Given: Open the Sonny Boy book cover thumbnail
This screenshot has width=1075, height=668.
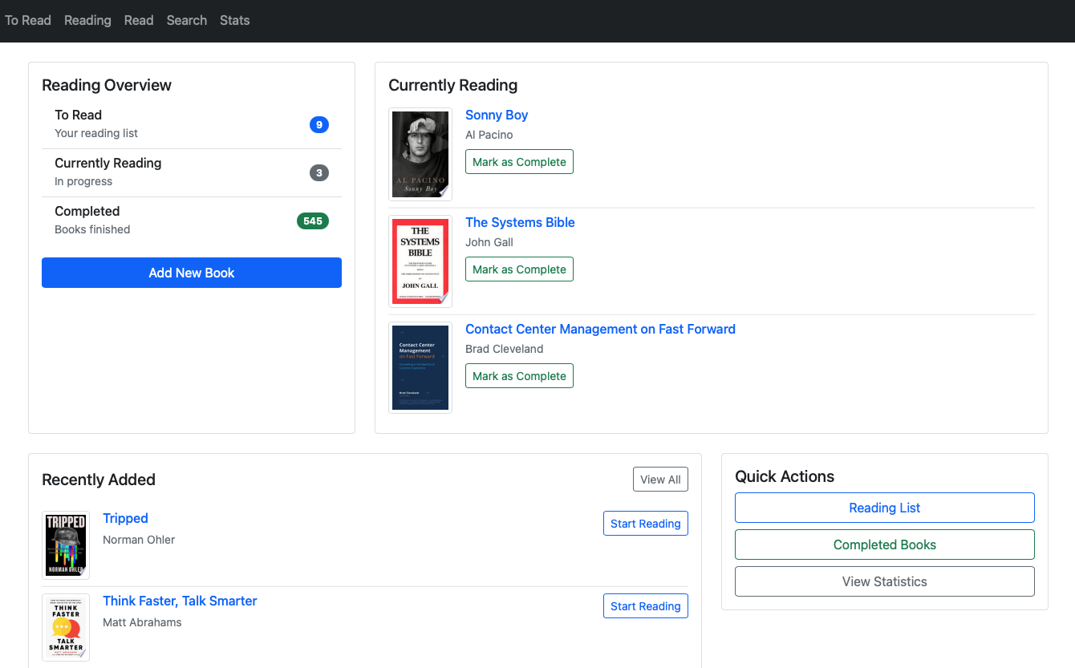Looking at the screenshot, I should (420, 154).
